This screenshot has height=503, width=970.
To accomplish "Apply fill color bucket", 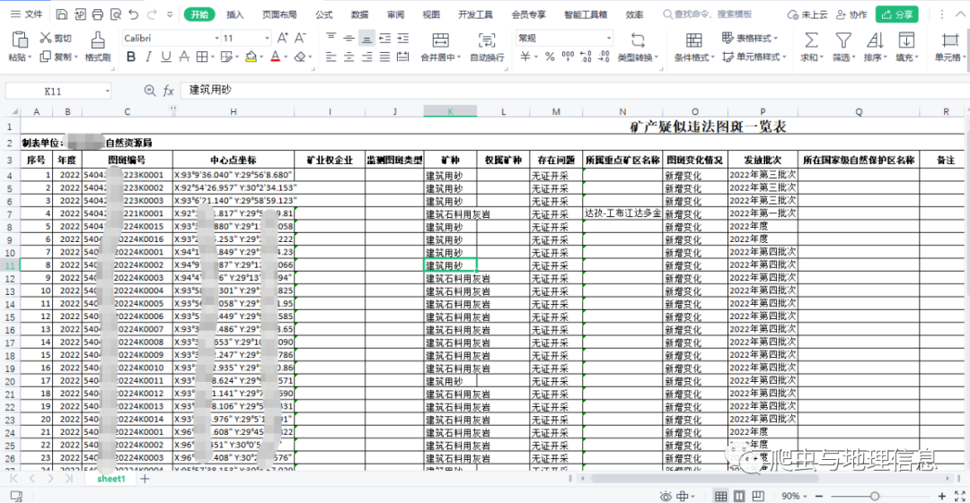I will (x=251, y=56).
